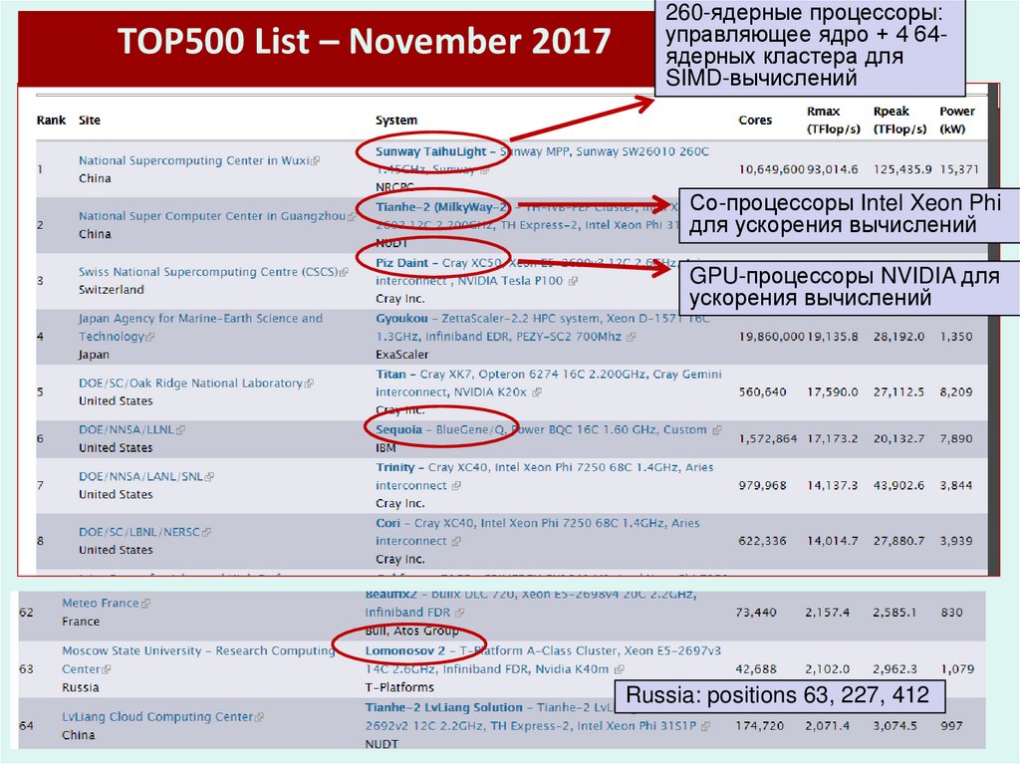Click the vertical scrollbar beside the table
The width and height of the screenshot is (1020, 764).
993,329
